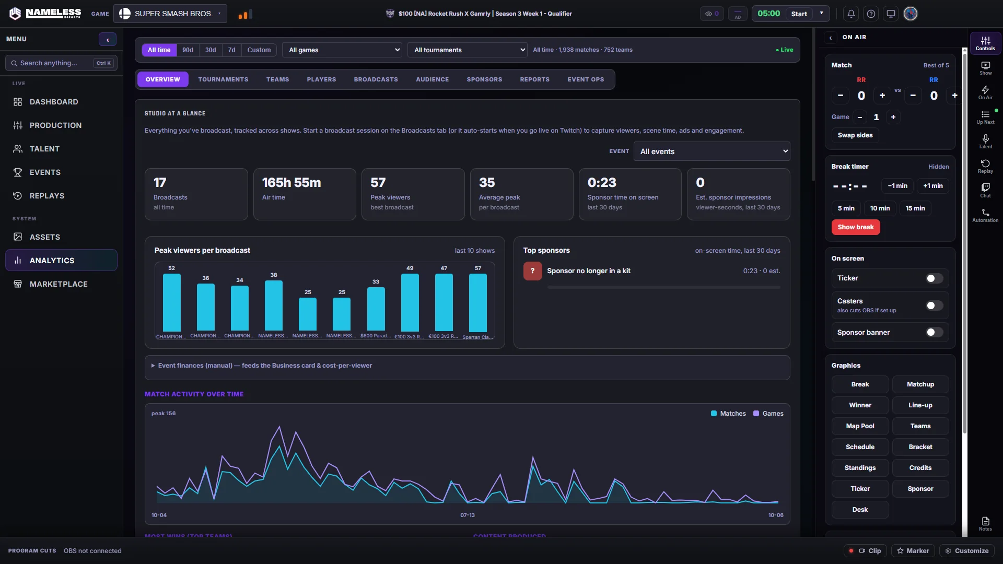
Task: Toggle the Ticker on-screen switch
Action: [x=935, y=278]
